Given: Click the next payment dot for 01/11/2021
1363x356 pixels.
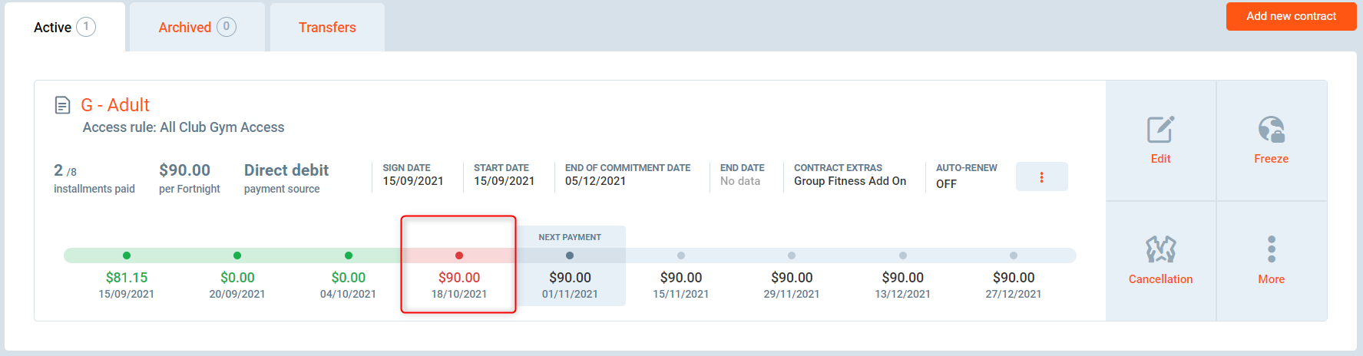Looking at the screenshot, I should click(x=570, y=255).
